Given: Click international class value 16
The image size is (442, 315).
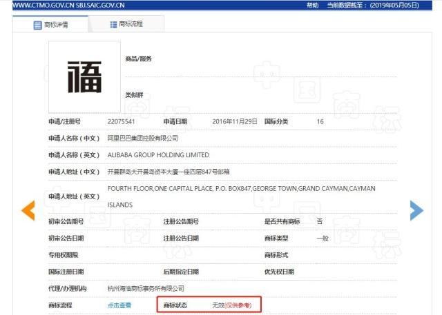Looking at the screenshot, I should pyautogui.click(x=320, y=121).
